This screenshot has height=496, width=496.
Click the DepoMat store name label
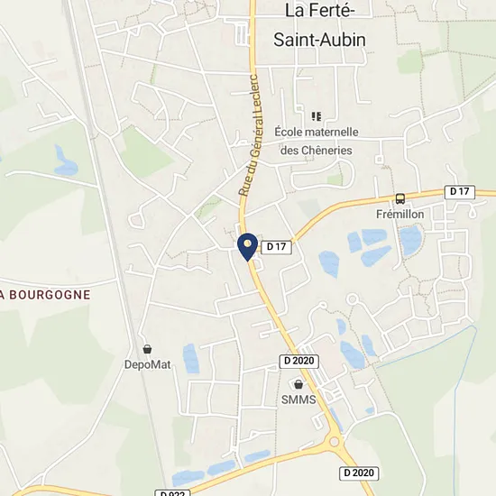(x=147, y=364)
